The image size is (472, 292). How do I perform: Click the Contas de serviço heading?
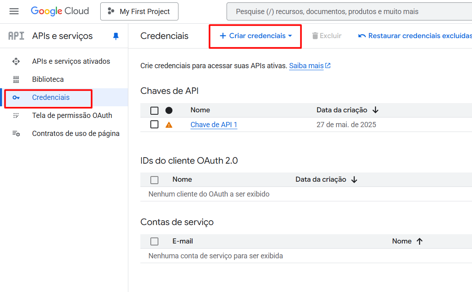point(177,222)
